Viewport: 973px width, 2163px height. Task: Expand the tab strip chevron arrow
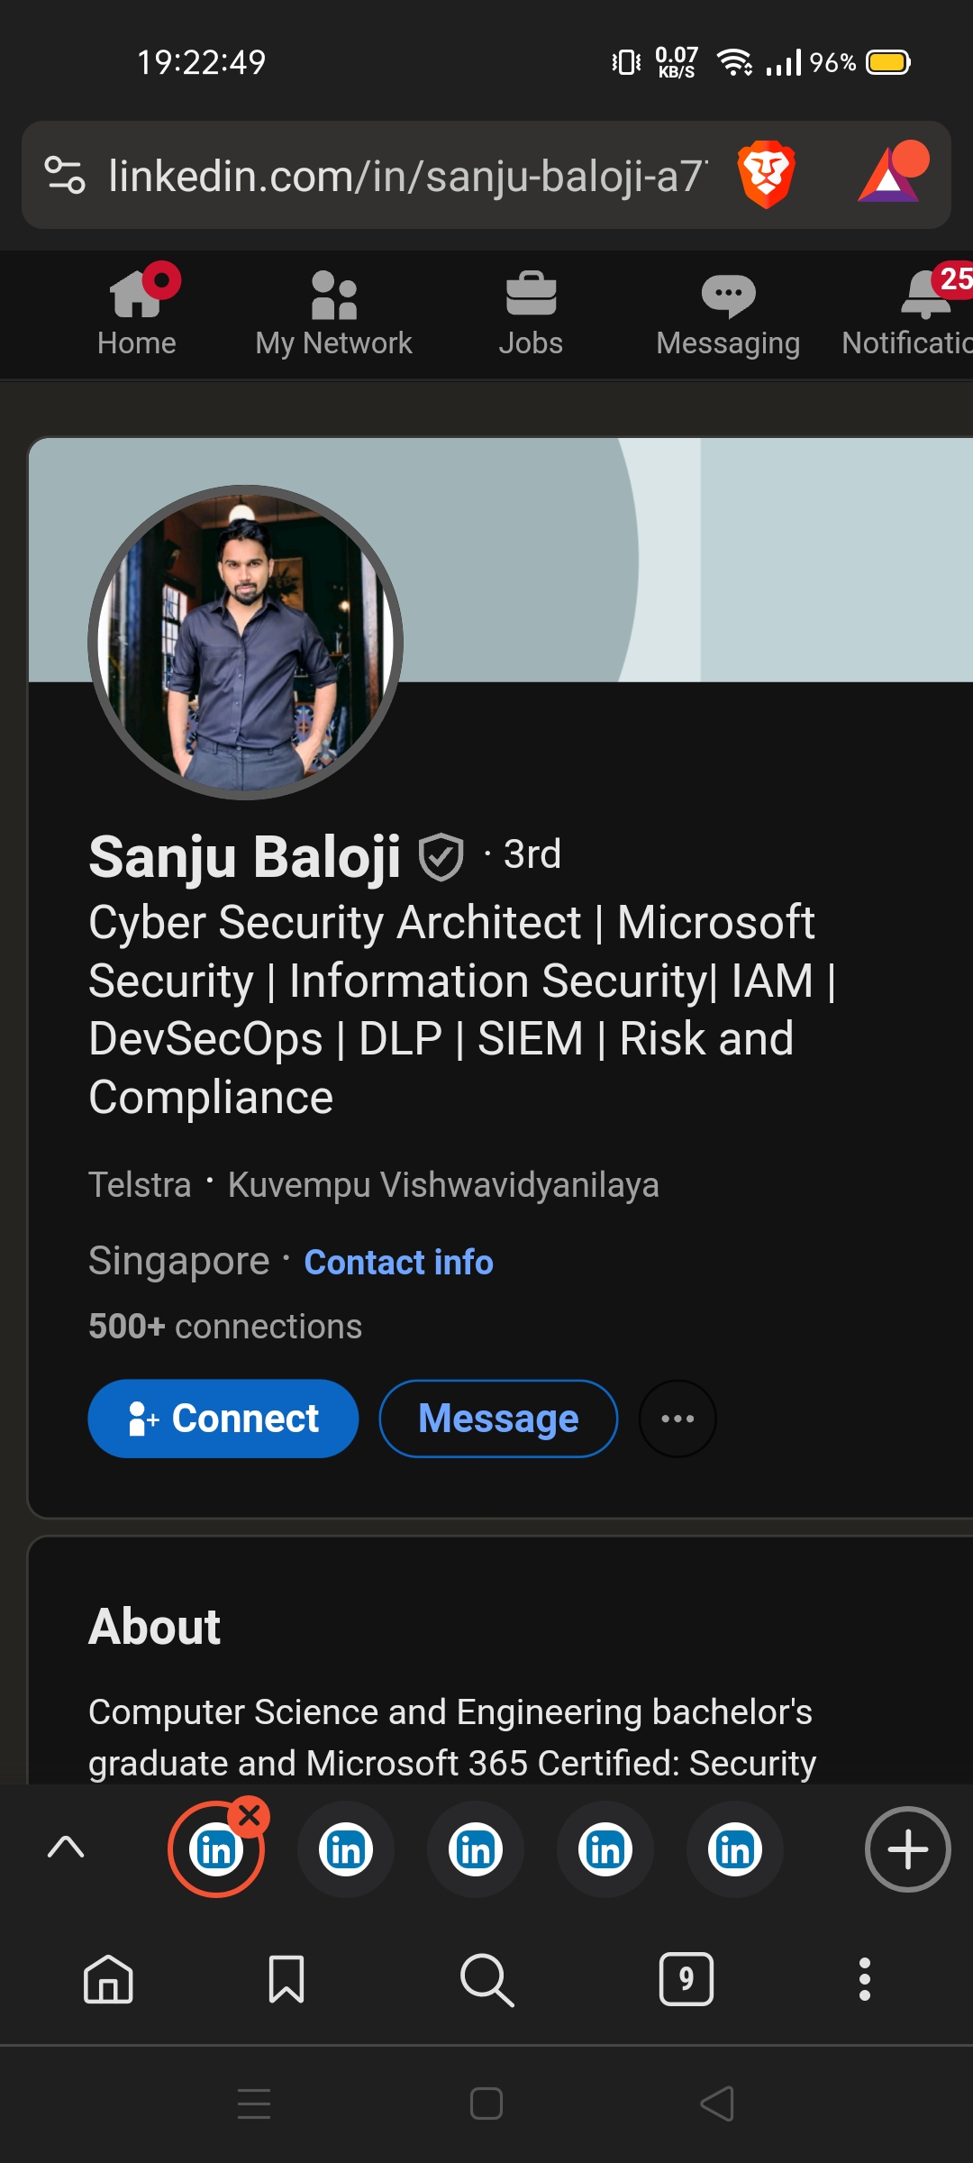pos(66,1848)
